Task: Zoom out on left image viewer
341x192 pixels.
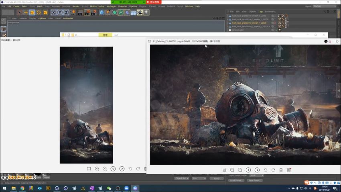Action: [x=105, y=169]
